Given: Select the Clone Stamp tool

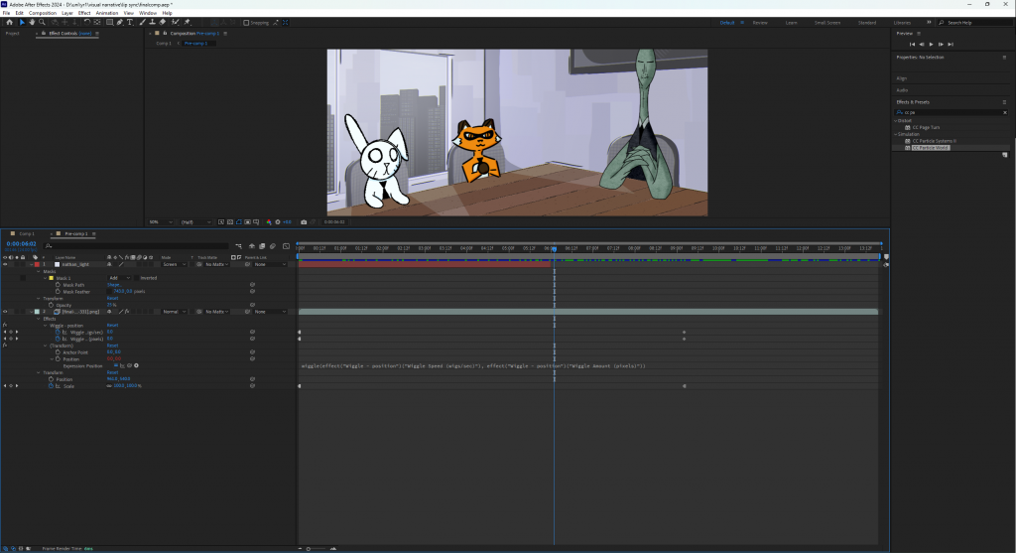Looking at the screenshot, I should (x=152, y=22).
